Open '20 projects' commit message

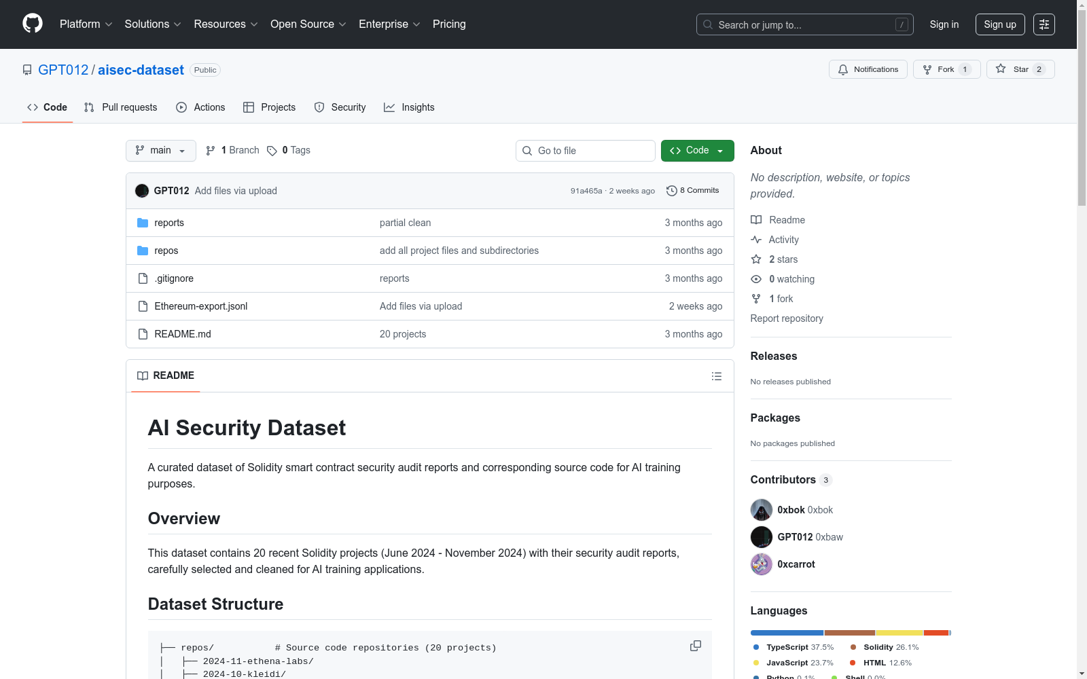(x=403, y=334)
